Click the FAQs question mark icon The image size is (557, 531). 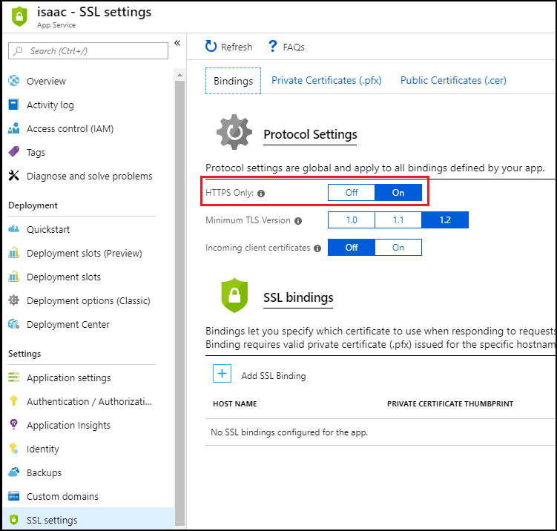(x=272, y=46)
